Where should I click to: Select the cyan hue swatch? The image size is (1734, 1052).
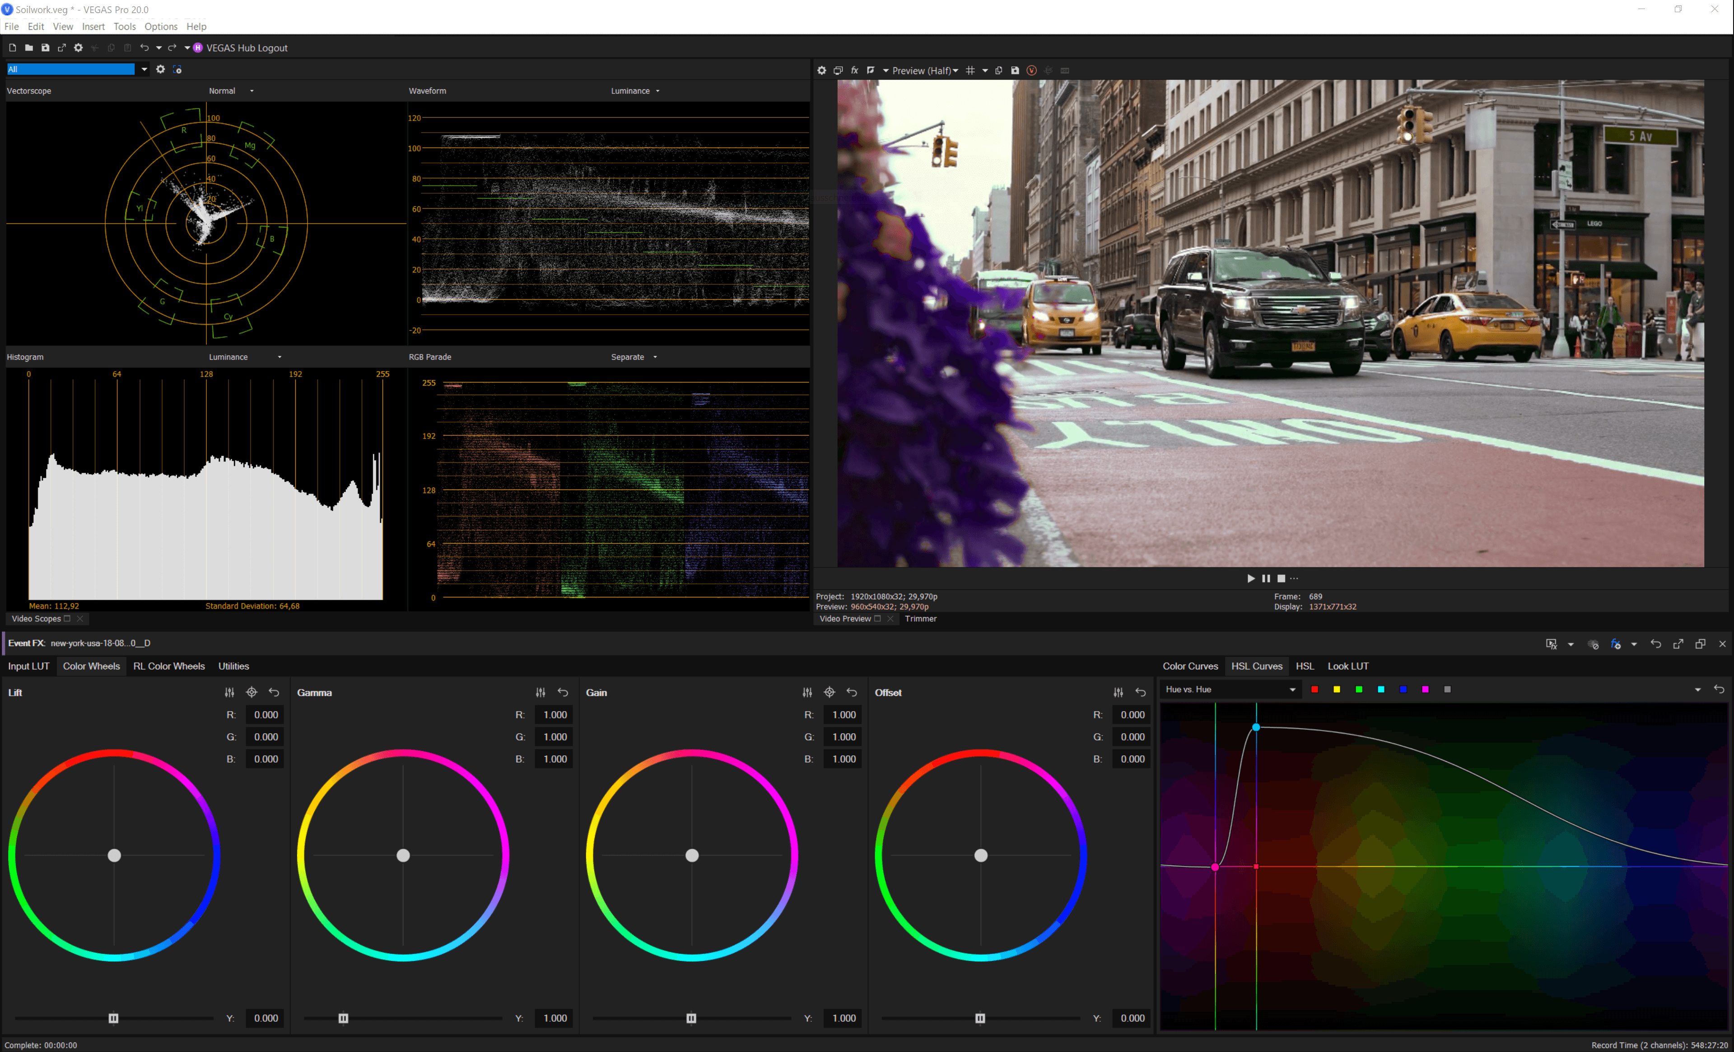(x=1381, y=689)
